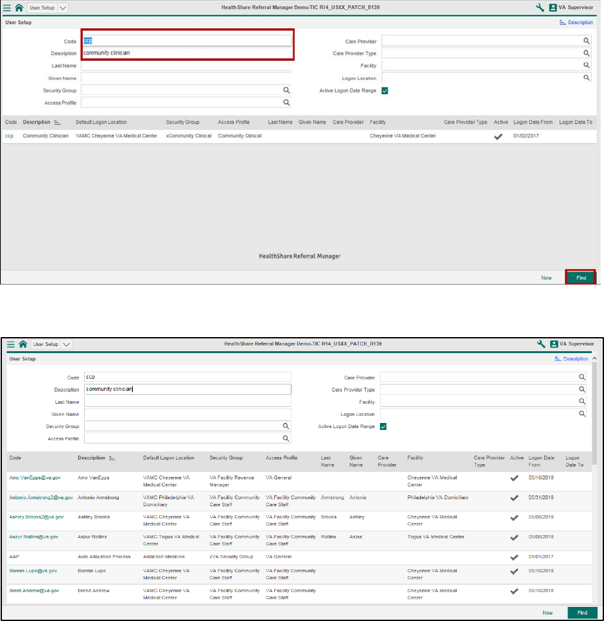Click Last Name input field in bottom window
604x621 pixels.
(187, 402)
